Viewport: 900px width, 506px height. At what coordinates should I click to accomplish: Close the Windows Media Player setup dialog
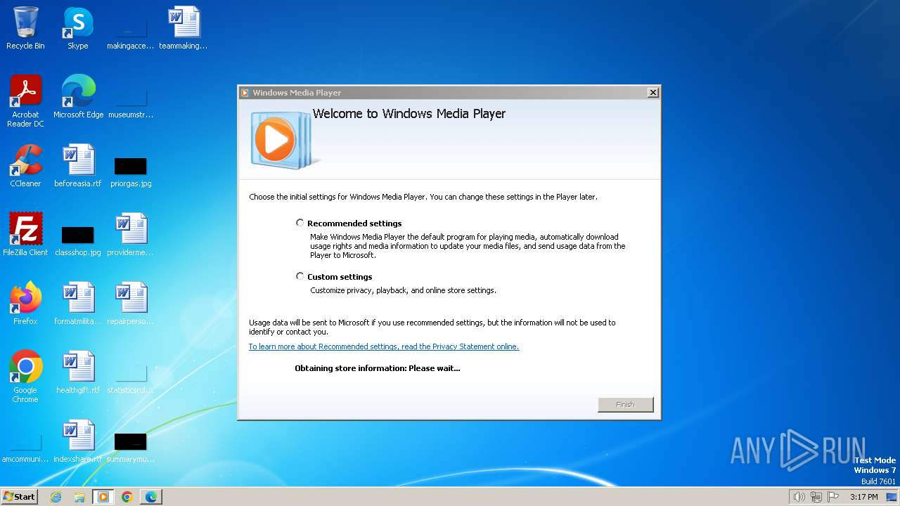[x=652, y=92]
